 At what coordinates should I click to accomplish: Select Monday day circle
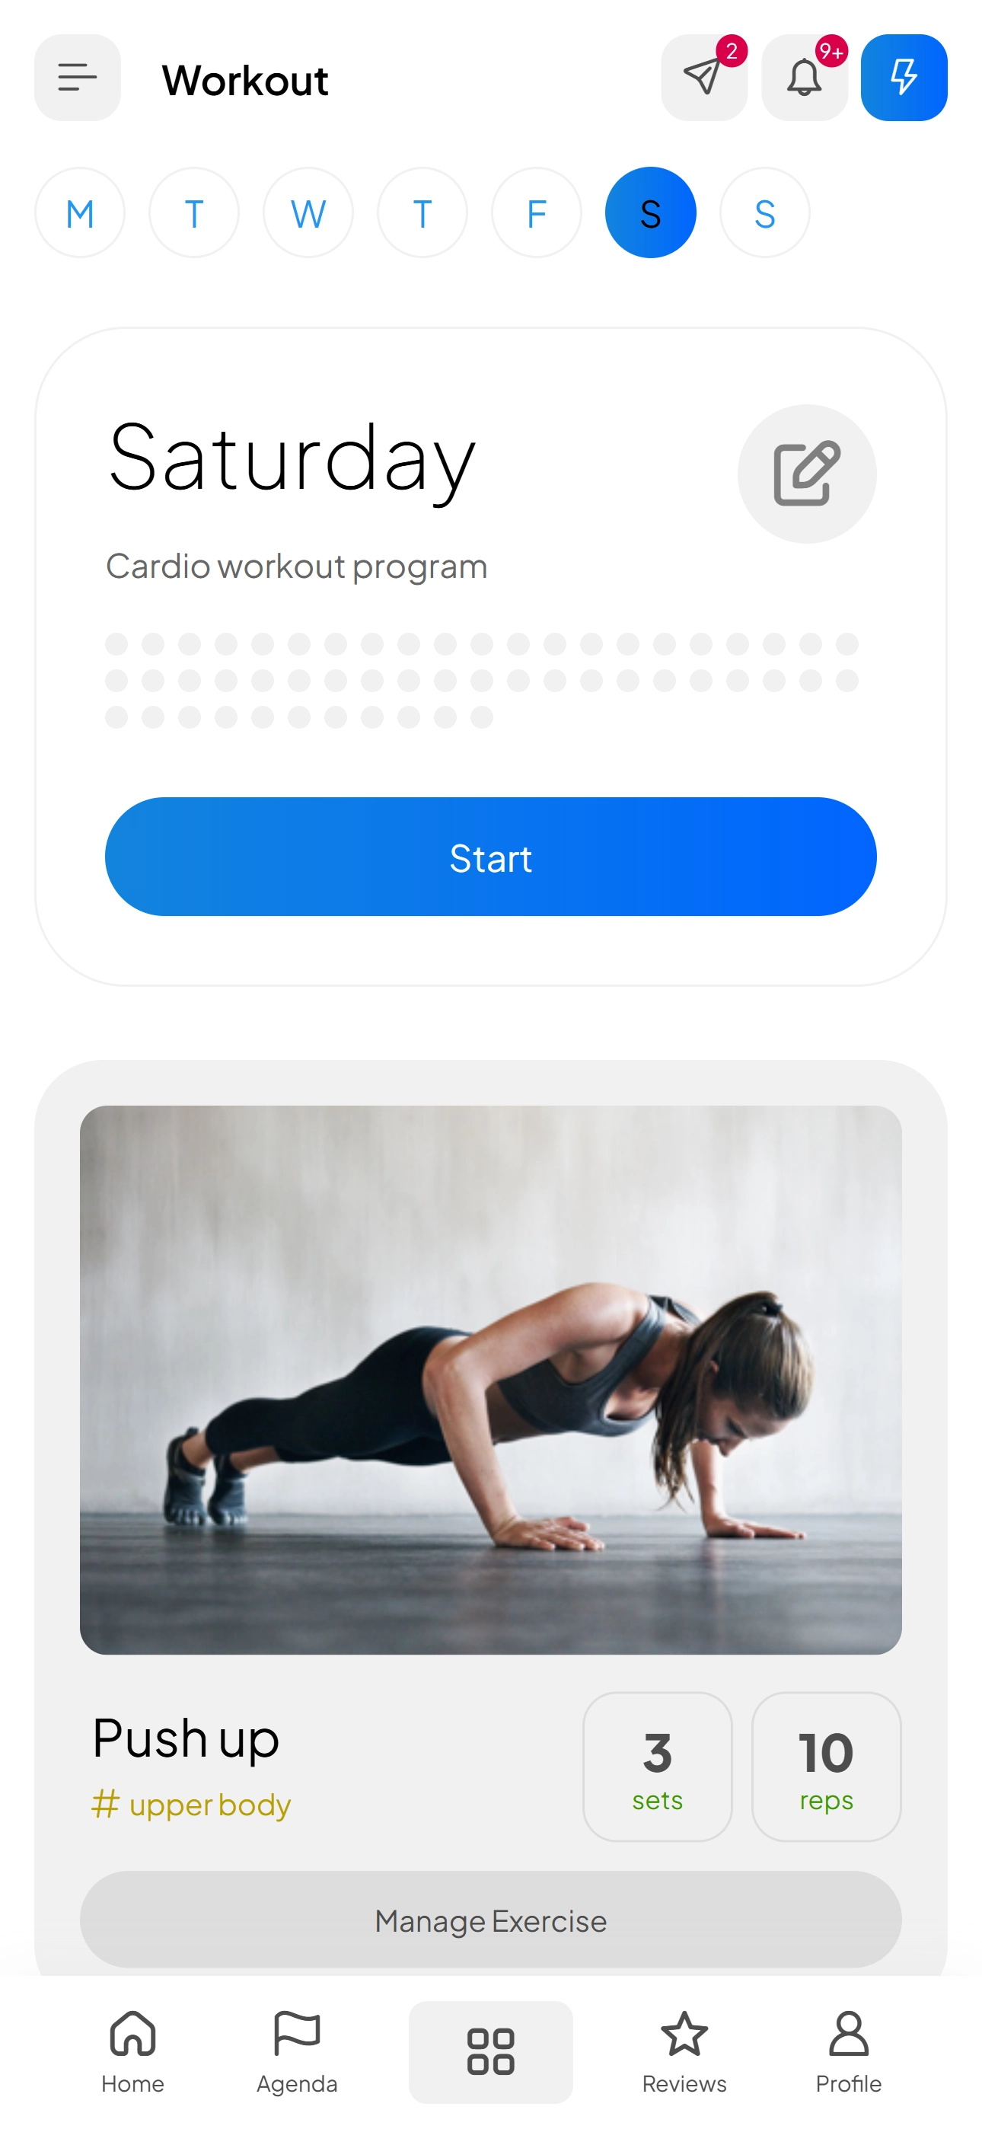(80, 213)
